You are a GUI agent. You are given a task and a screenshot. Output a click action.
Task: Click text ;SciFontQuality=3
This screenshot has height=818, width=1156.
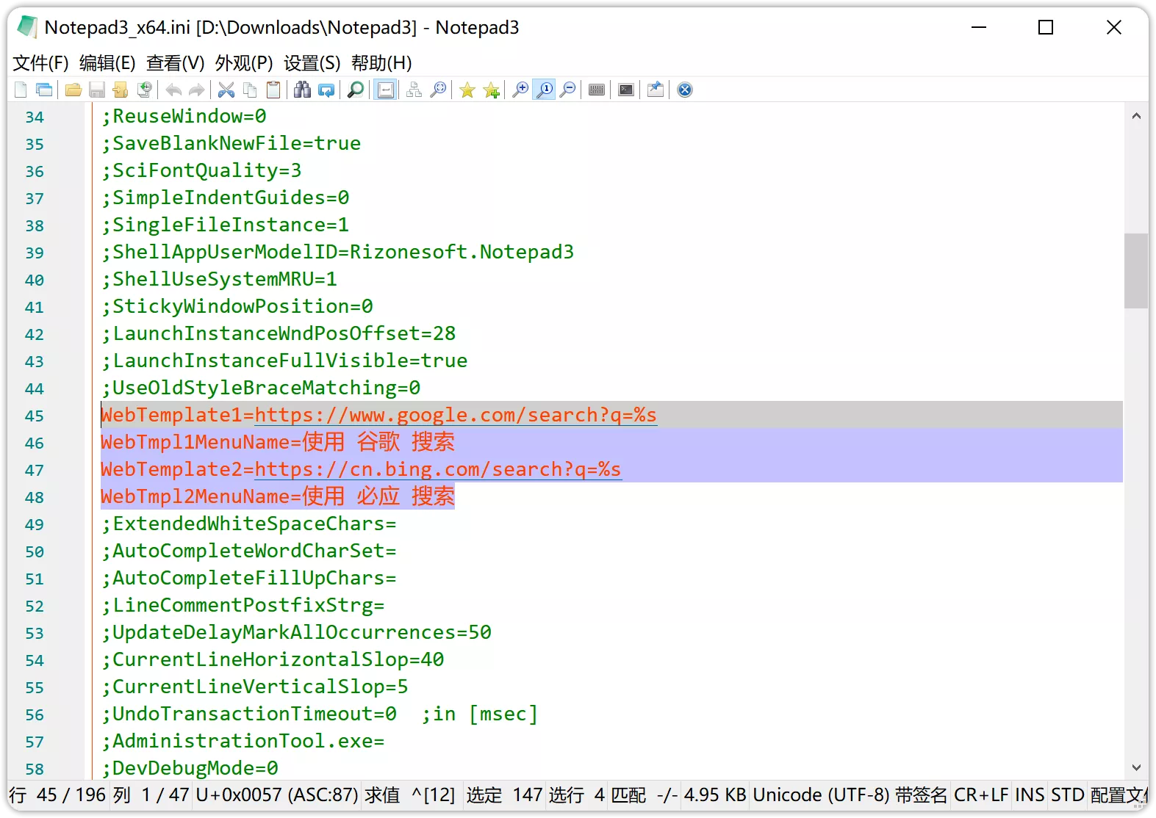click(x=201, y=170)
